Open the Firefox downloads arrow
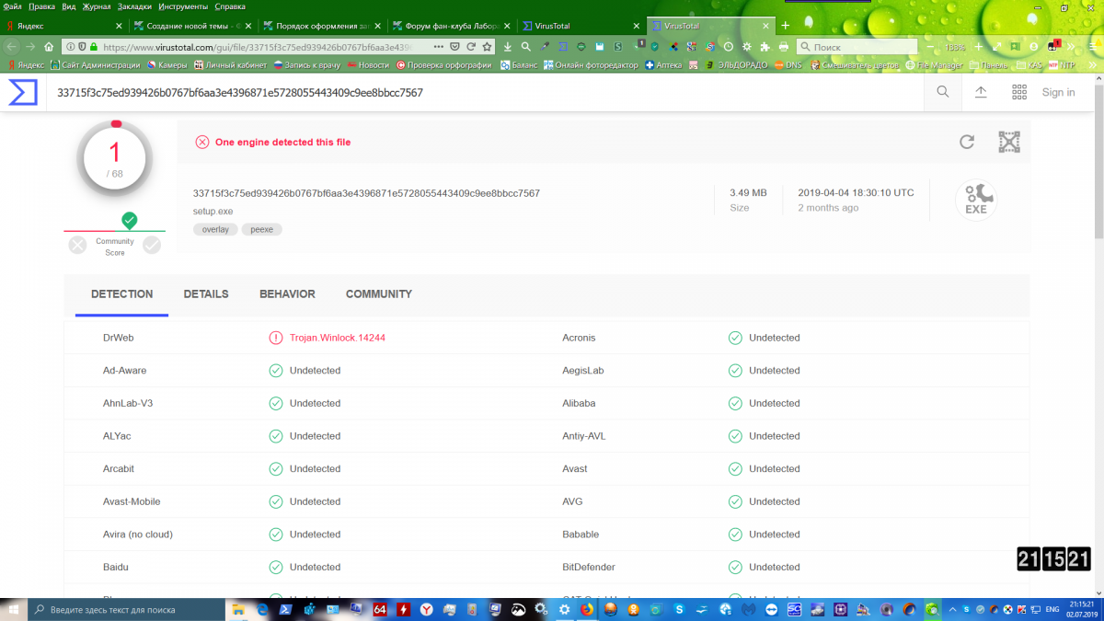 (x=508, y=46)
